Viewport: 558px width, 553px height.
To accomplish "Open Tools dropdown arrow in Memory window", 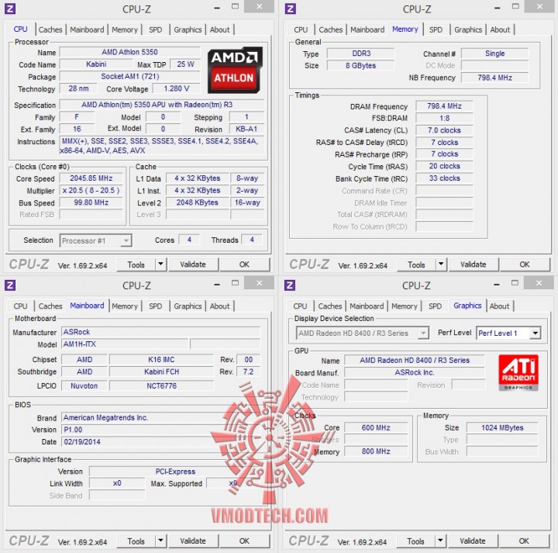I will coord(441,264).
